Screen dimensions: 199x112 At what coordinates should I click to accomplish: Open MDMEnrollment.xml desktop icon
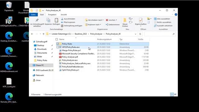point(9,67)
